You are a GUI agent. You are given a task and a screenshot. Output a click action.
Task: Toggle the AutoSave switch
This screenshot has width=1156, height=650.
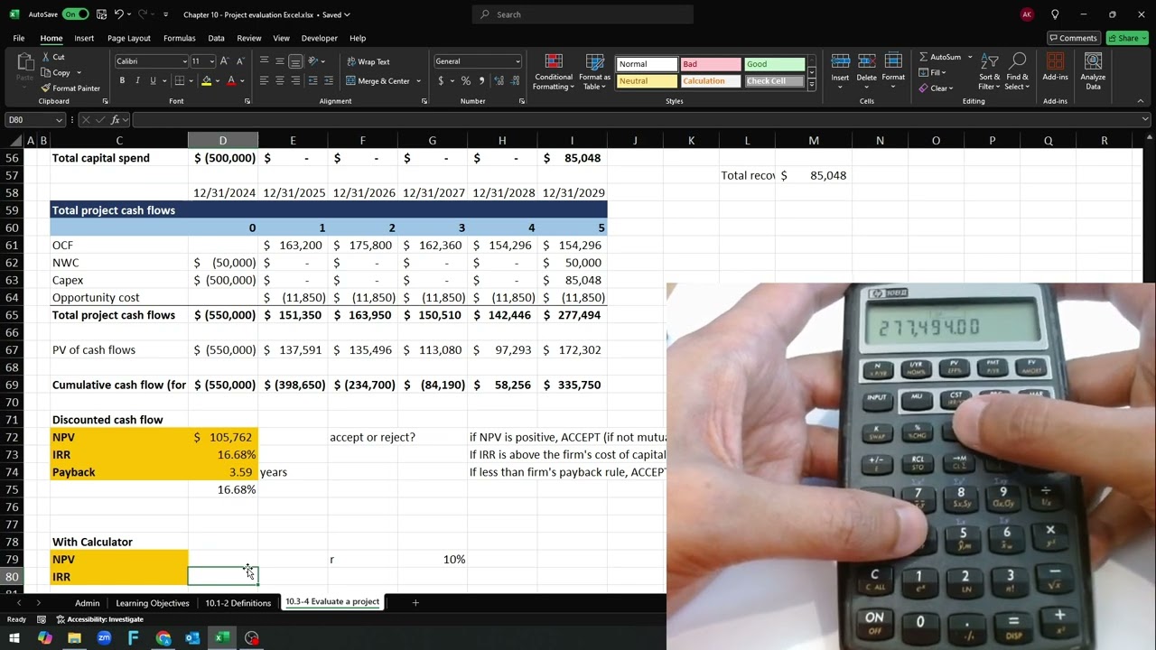(76, 14)
